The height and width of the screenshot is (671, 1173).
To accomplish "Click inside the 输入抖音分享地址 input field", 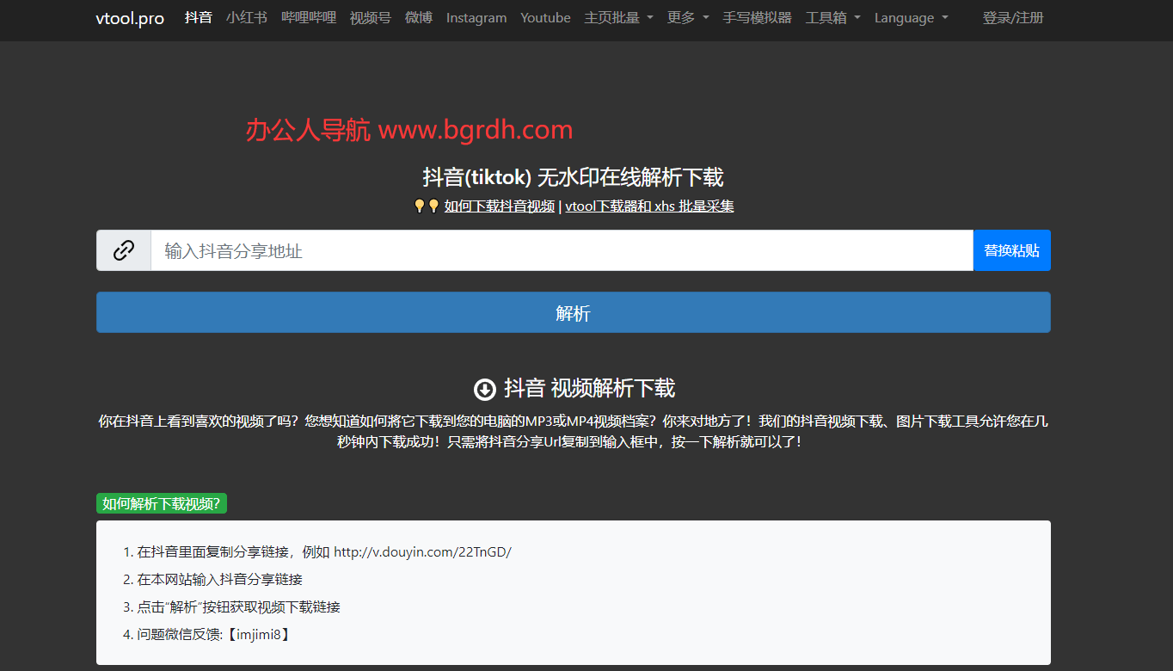I will [x=516, y=249].
